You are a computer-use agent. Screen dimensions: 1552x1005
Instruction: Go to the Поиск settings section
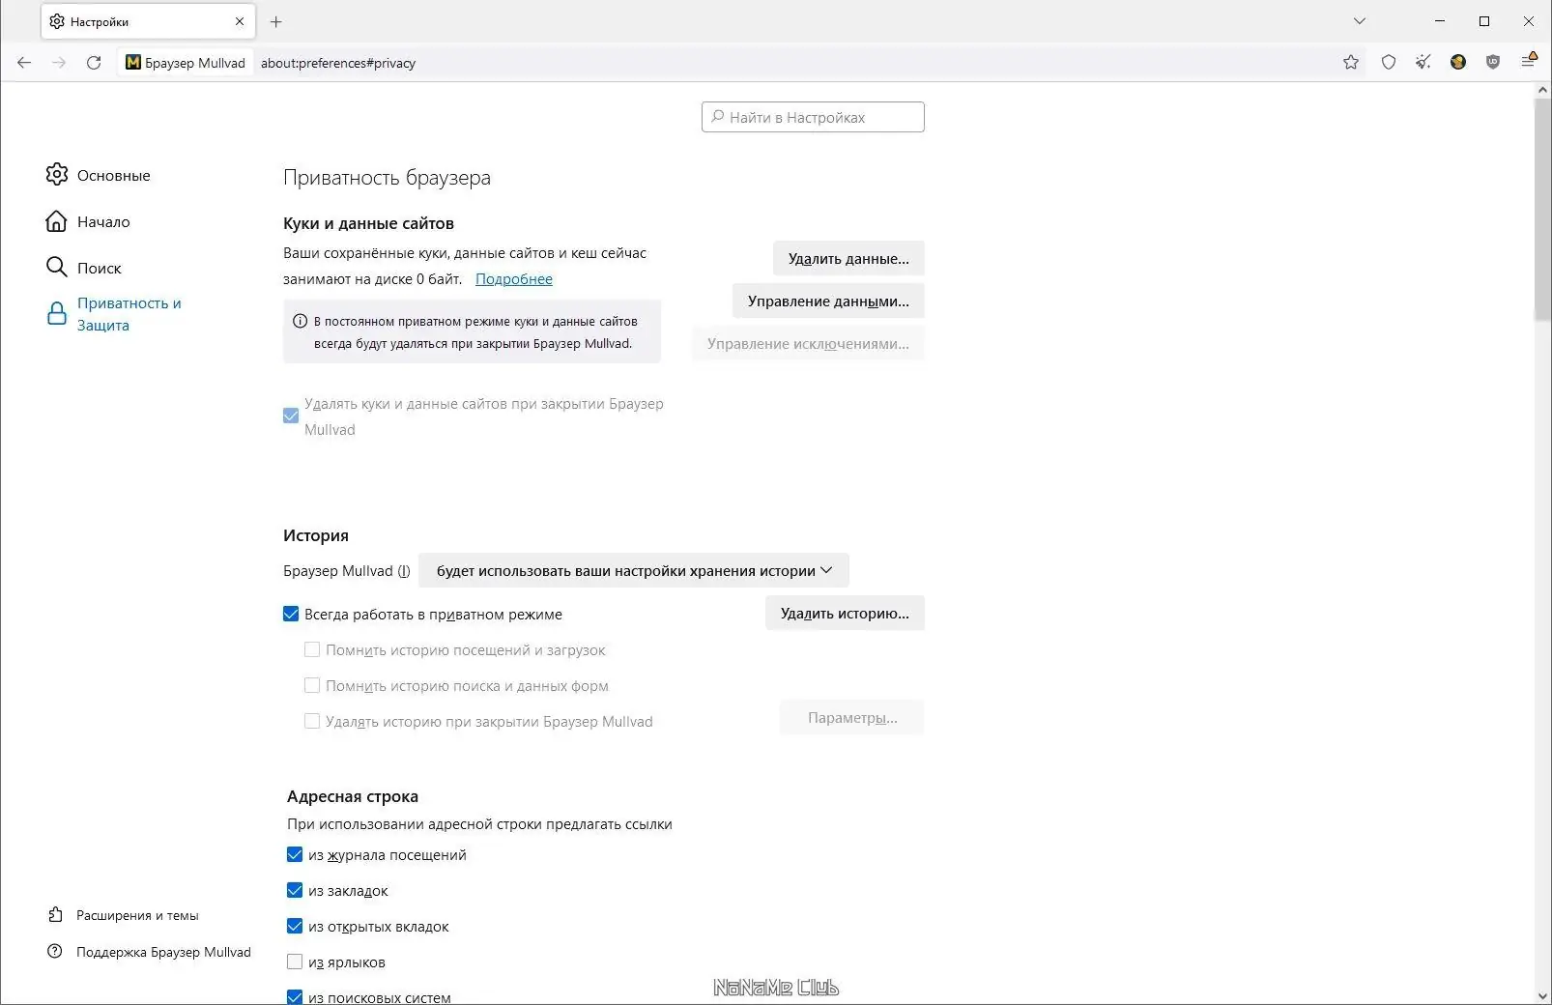tap(99, 268)
